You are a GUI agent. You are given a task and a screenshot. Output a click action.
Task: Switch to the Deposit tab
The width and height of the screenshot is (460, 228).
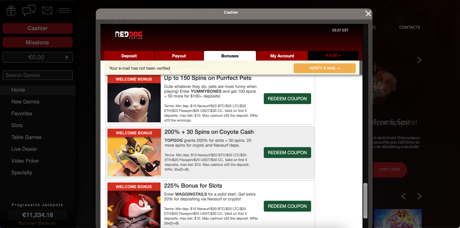[129, 56]
